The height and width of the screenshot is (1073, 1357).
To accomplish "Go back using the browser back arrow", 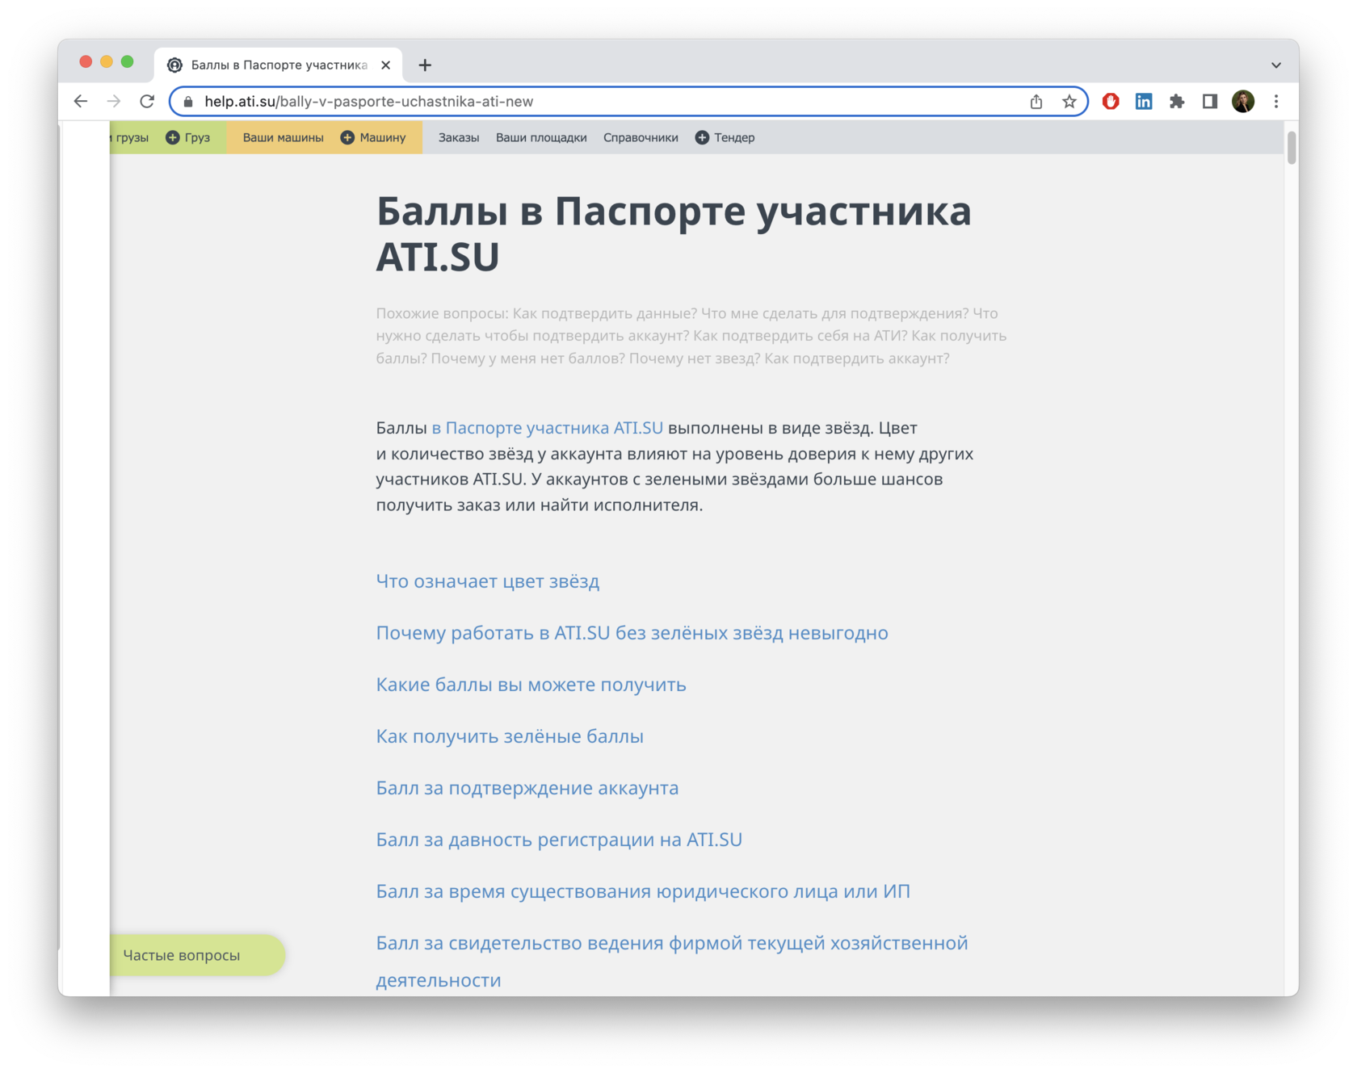I will click(81, 102).
